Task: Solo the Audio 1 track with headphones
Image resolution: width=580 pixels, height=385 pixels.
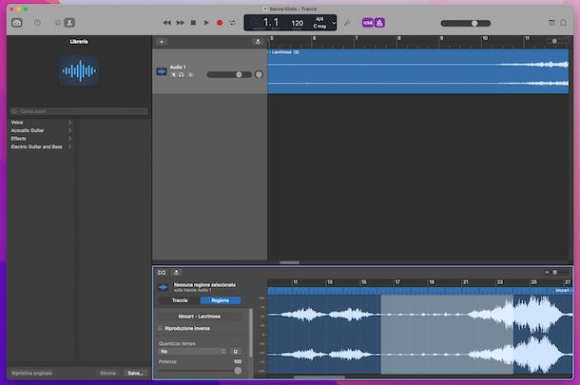Action: click(182, 75)
